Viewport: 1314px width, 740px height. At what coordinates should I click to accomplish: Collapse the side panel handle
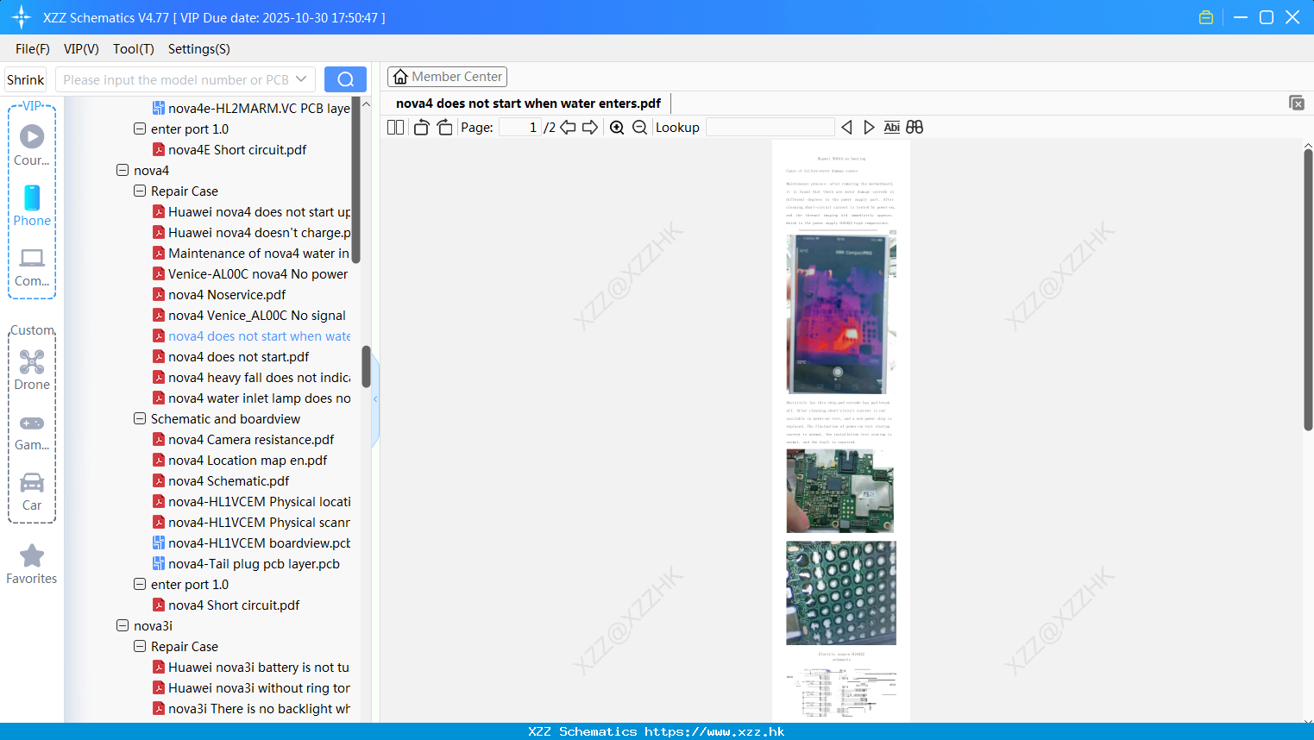pyautogui.click(x=375, y=398)
